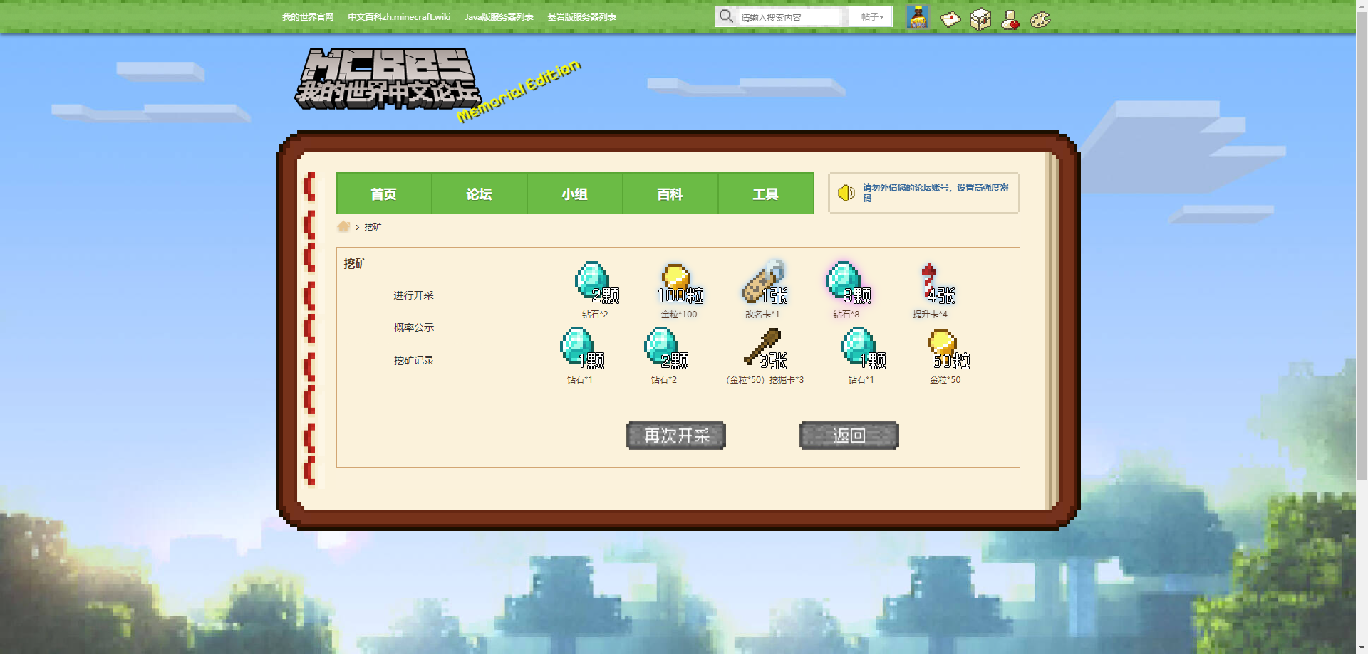
Task: Click the chest block icon in header
Action: (980, 19)
